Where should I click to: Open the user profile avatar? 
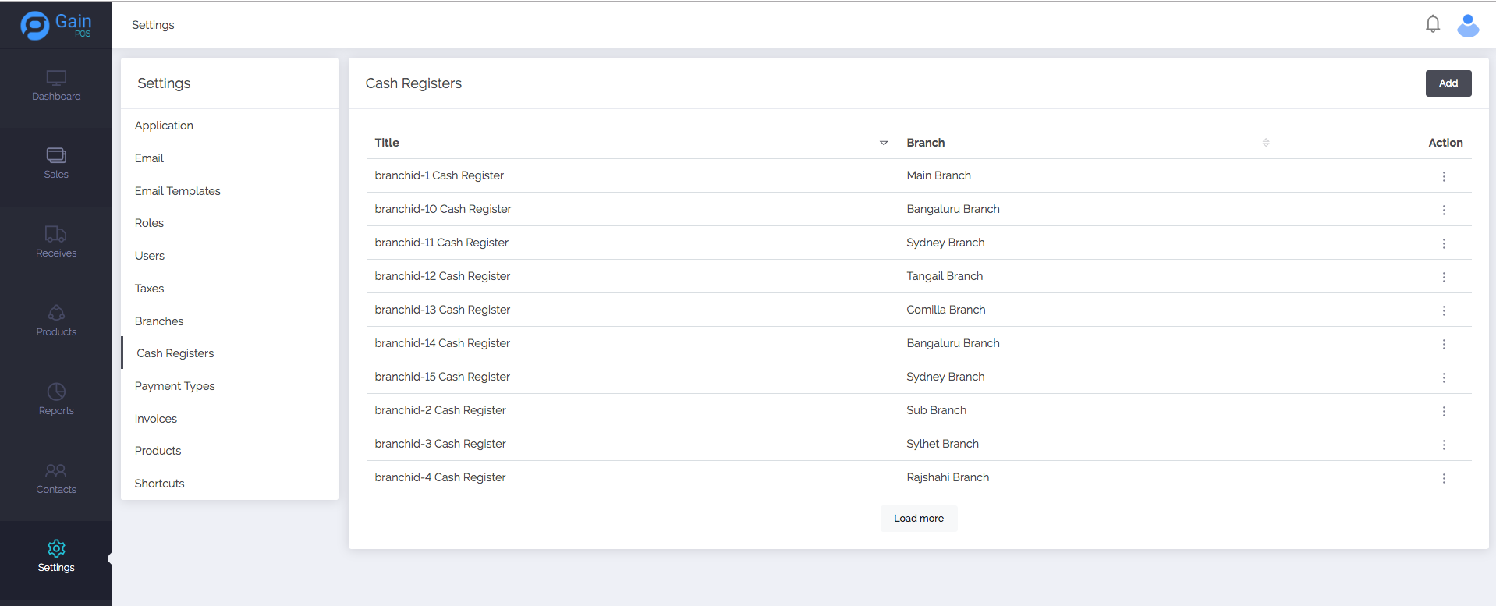point(1467,25)
